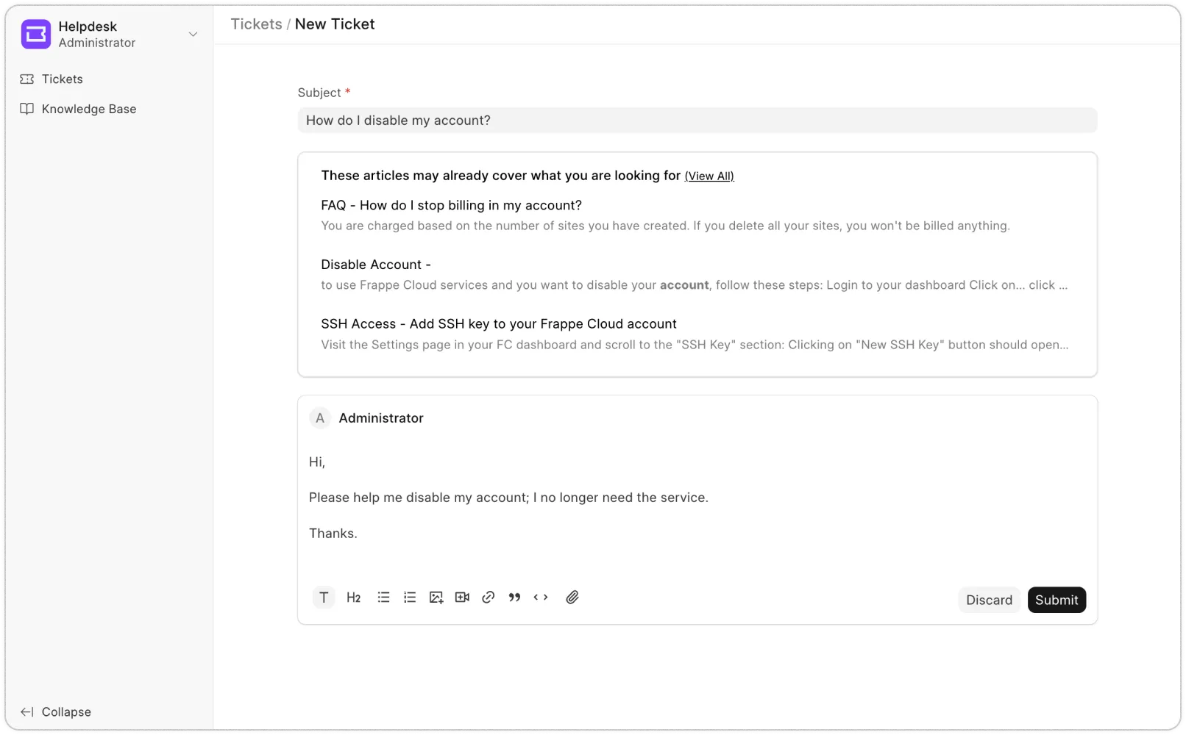Open the Disable Account article
Screen dimensions: 1186x735
[376, 265]
